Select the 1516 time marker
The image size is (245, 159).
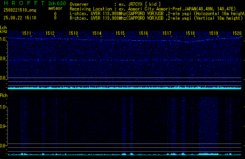144,33
